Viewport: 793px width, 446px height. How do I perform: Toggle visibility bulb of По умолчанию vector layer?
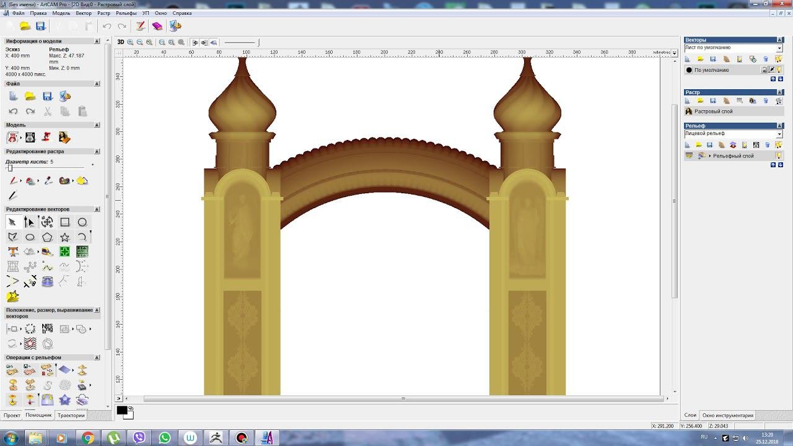point(779,70)
